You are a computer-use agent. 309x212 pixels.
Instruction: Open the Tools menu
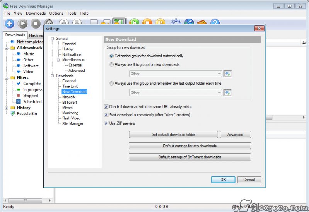click(x=72, y=13)
